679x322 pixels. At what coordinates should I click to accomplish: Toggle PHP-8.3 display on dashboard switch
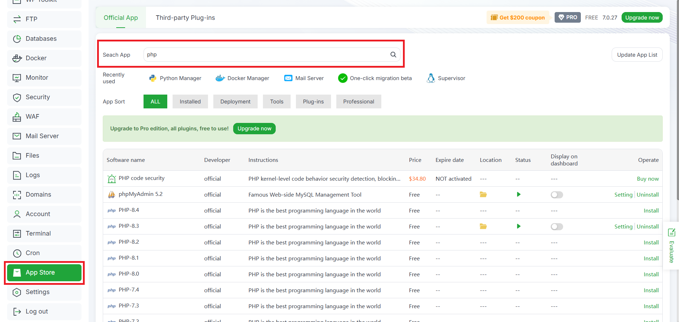[x=557, y=227]
